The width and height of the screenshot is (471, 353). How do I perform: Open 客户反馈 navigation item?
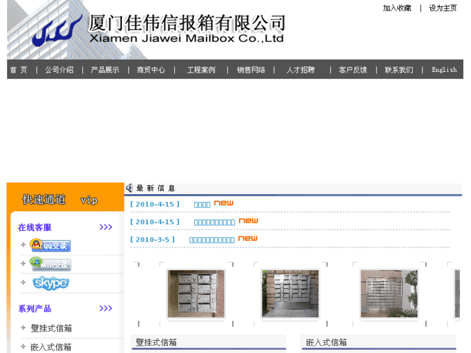point(353,70)
